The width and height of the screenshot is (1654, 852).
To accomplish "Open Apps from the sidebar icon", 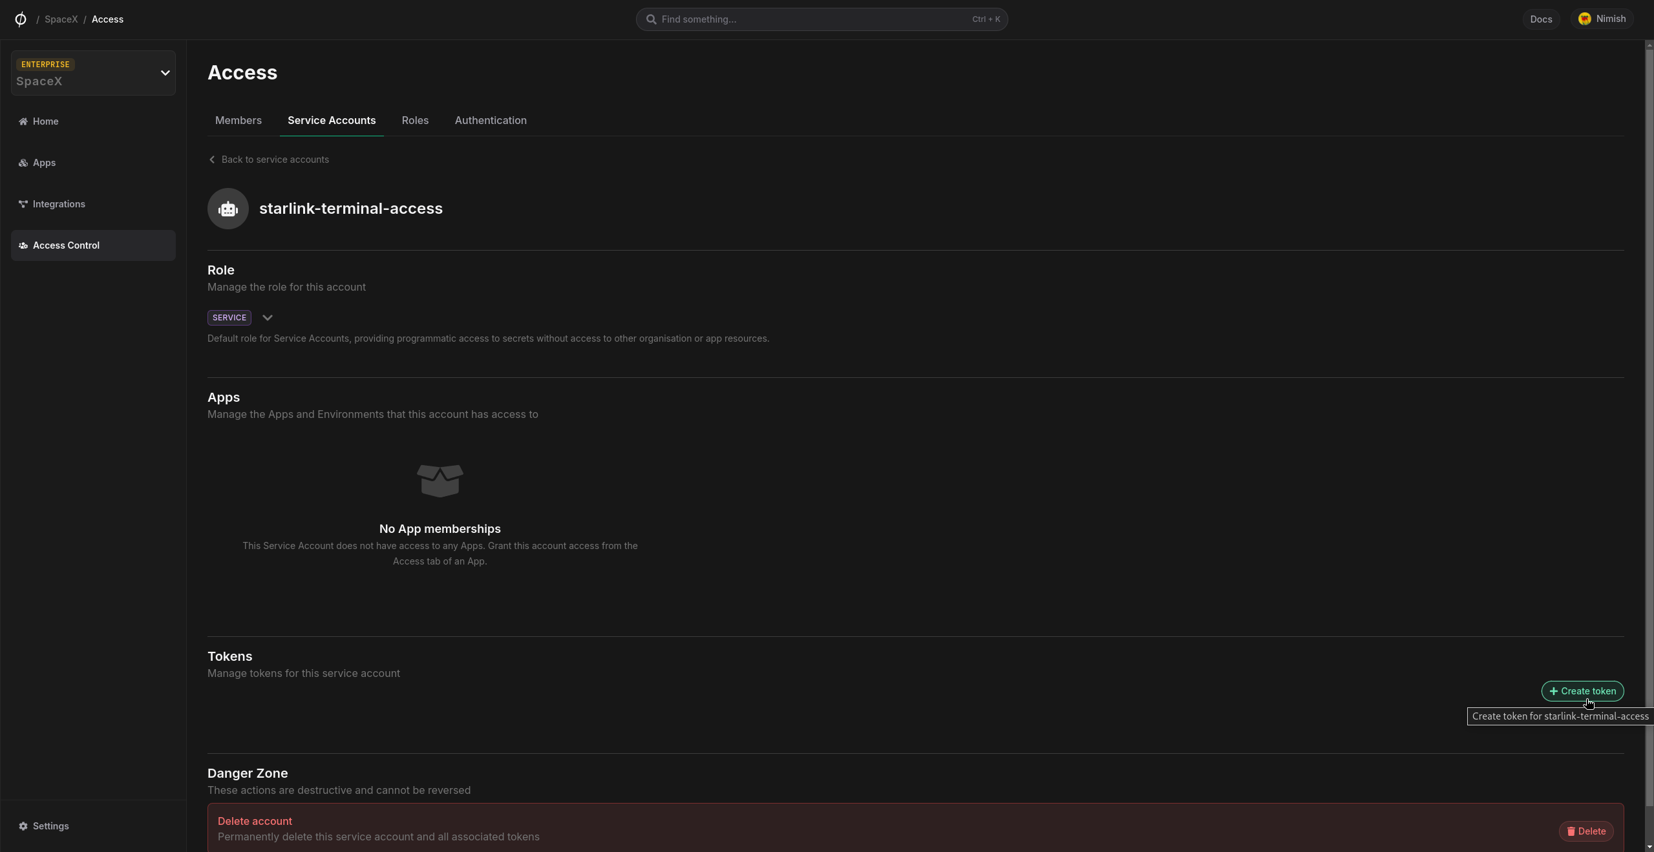I will 23,162.
